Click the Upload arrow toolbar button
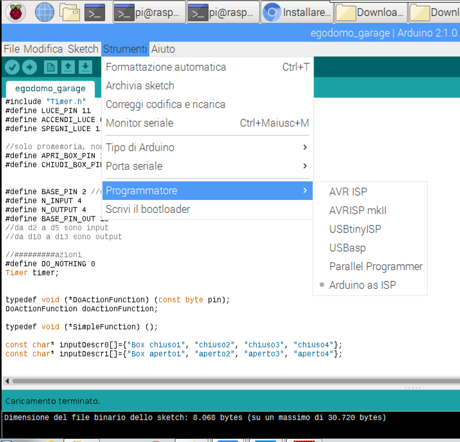The height and width of the screenshot is (442, 460). pyautogui.click(x=30, y=67)
